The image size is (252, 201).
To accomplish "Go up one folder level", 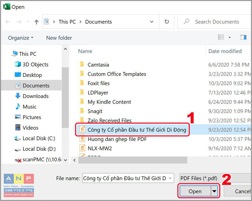I will (x=37, y=22).
